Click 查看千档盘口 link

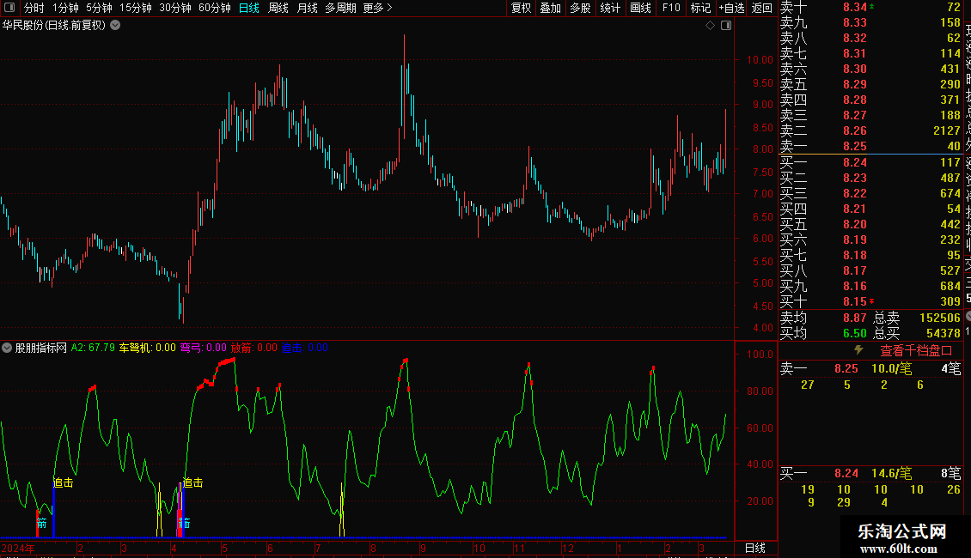(916, 350)
